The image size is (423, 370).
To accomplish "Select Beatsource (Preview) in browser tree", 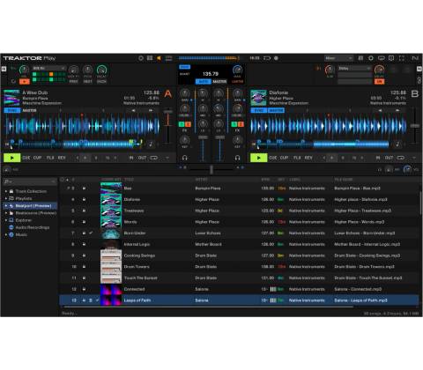I will coord(36,213).
